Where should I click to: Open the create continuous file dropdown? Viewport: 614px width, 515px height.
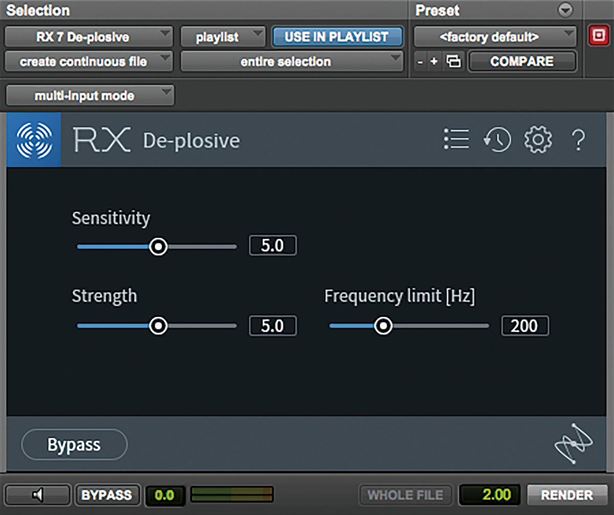[x=89, y=61]
